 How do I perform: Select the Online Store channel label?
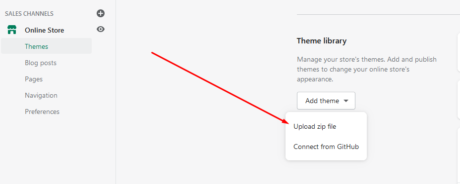pos(44,30)
